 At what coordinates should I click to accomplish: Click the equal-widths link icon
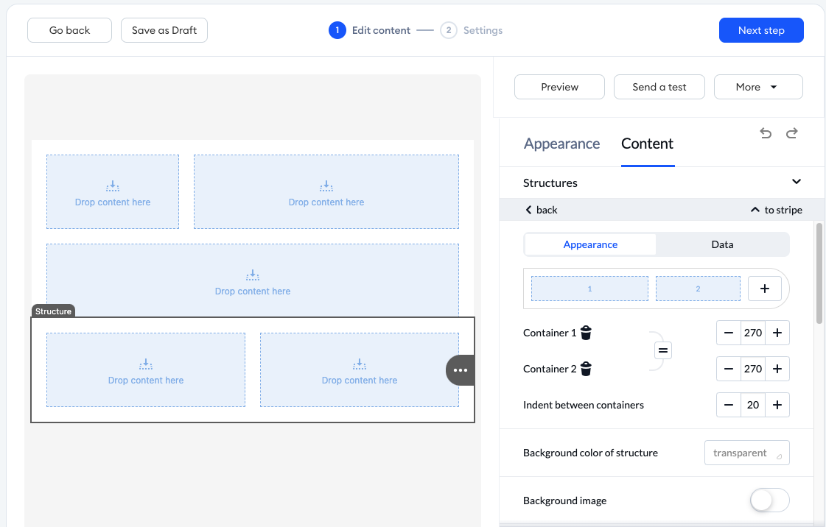(662, 351)
